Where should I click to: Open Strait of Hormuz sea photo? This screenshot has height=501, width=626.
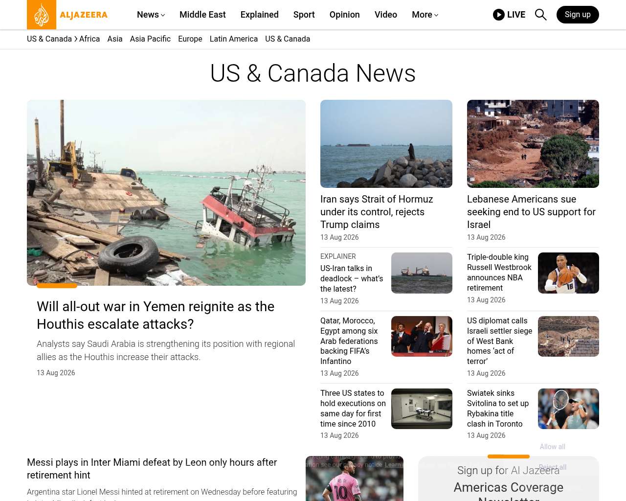pyautogui.click(x=386, y=144)
